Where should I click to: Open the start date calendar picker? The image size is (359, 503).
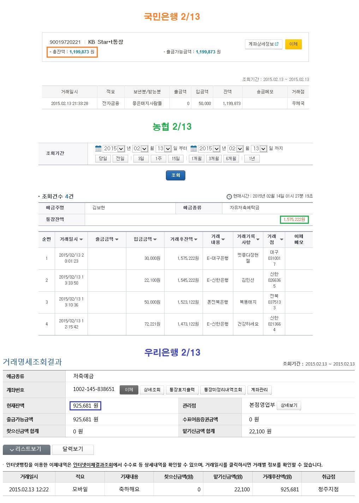click(98, 148)
